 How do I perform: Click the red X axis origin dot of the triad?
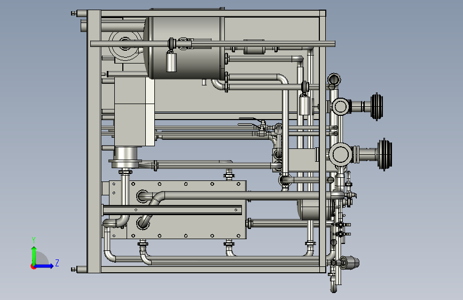tap(33, 267)
